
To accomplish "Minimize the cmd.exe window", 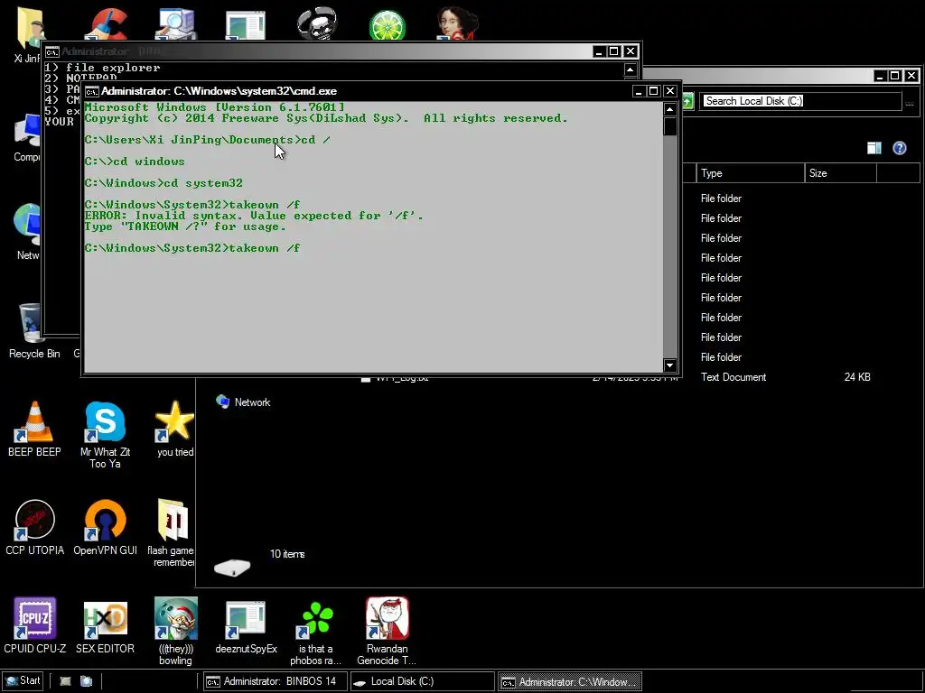I will click(639, 91).
